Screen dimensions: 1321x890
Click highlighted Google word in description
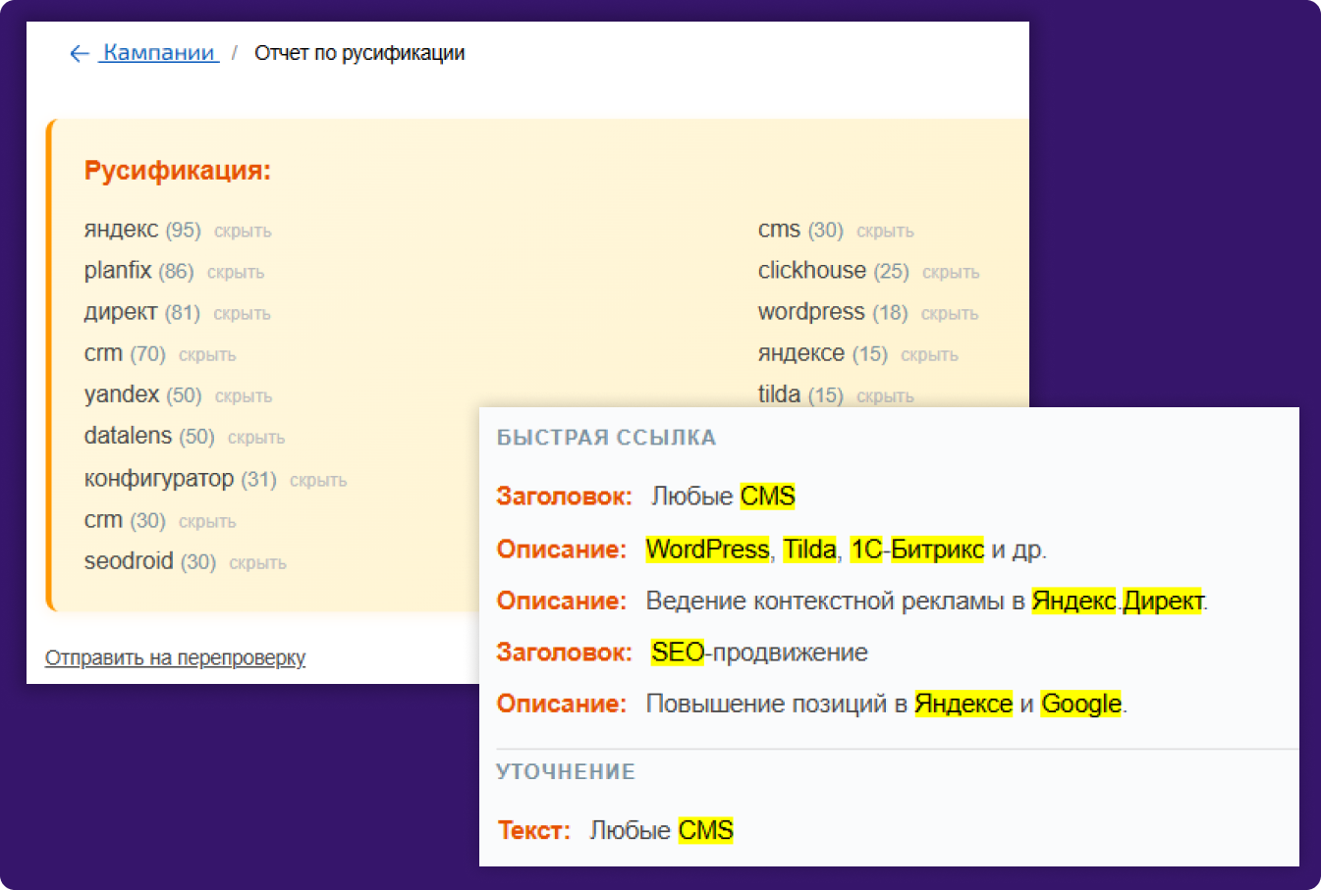click(1080, 704)
